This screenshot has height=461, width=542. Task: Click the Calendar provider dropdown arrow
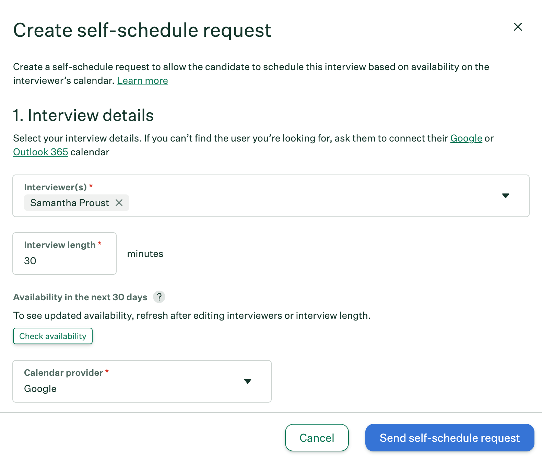[x=248, y=381]
